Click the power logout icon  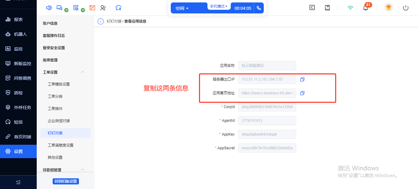(x=406, y=8)
